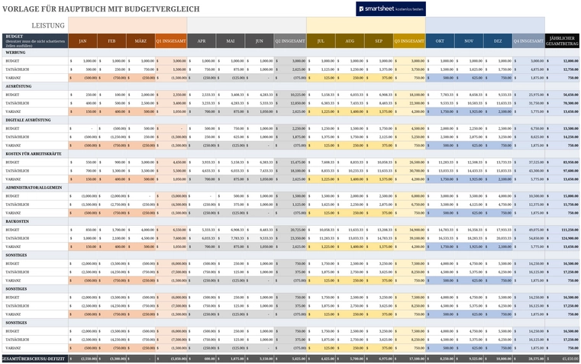Screen dimensions: 581x364
Task: Select WERBUNG budget yearly total 12,000.00
Action: click(562, 61)
